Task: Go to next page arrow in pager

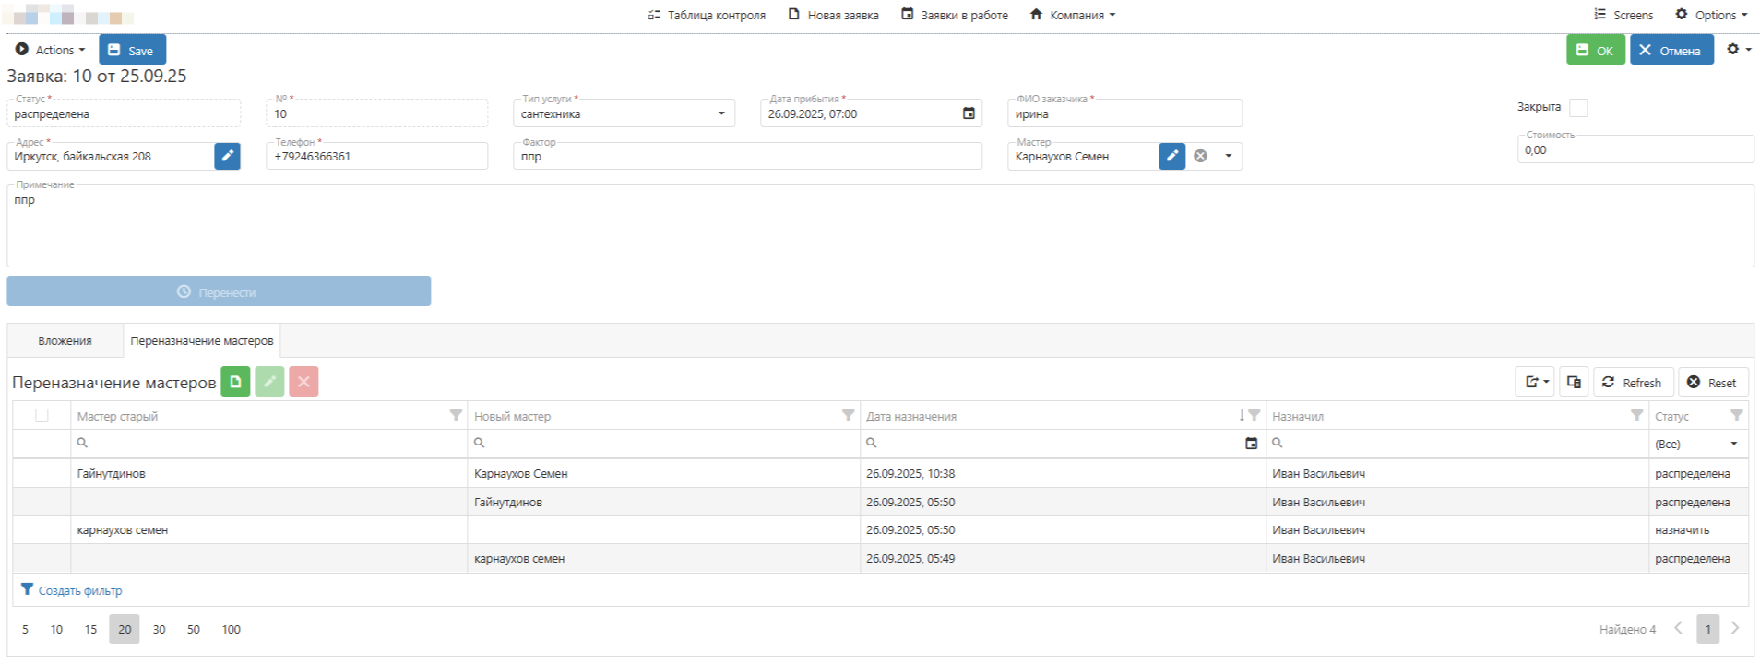Action: [x=1735, y=628]
